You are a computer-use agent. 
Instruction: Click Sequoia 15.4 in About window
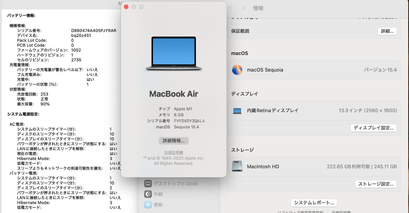pos(186,127)
